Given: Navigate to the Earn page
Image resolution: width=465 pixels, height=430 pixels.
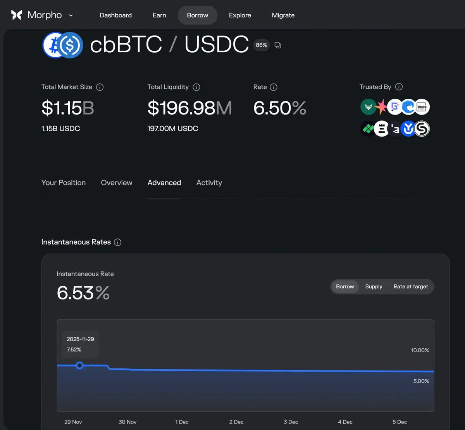Looking at the screenshot, I should coord(159,15).
